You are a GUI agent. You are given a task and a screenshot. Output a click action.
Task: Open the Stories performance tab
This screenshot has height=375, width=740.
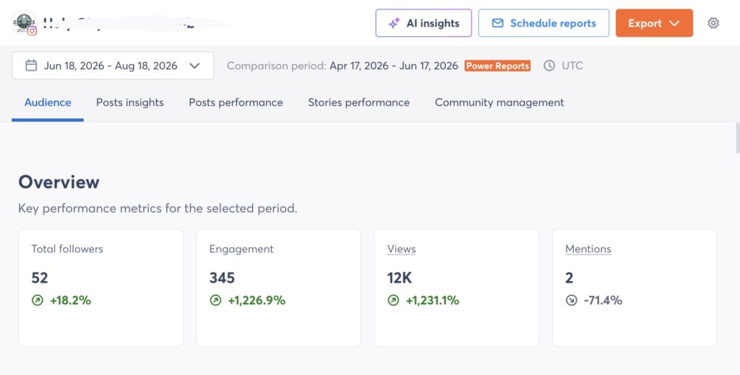tap(358, 102)
